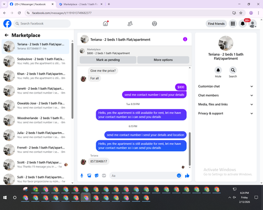This screenshot has height=210, width=263.
Task: Open the Frenell conversation
Action: [x=35, y=150]
